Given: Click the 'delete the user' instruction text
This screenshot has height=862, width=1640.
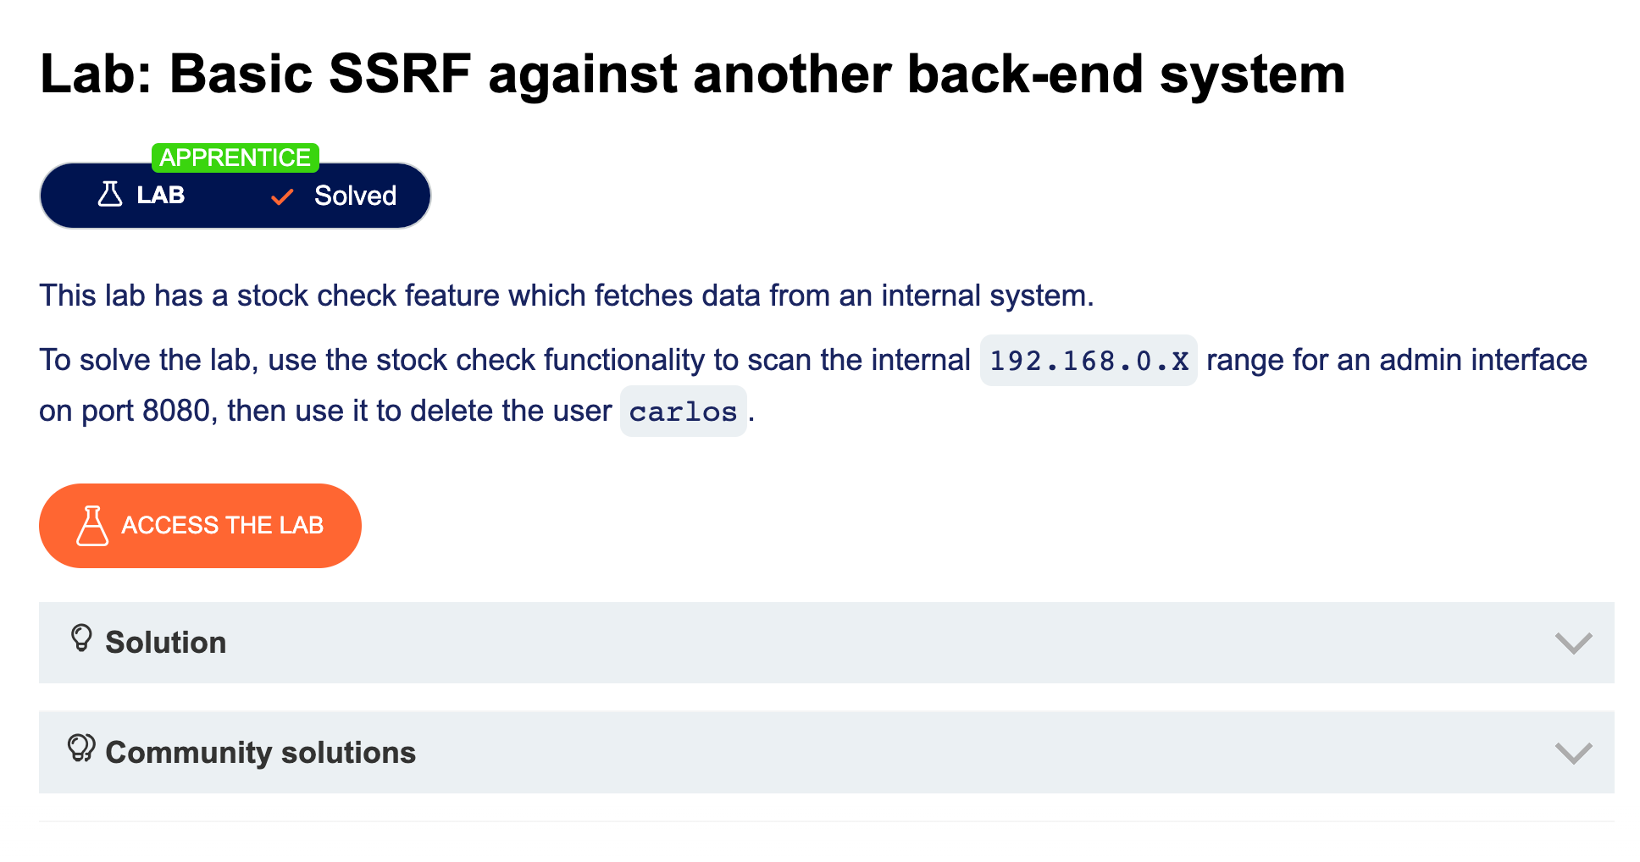Looking at the screenshot, I should pyautogui.click(x=494, y=412).
